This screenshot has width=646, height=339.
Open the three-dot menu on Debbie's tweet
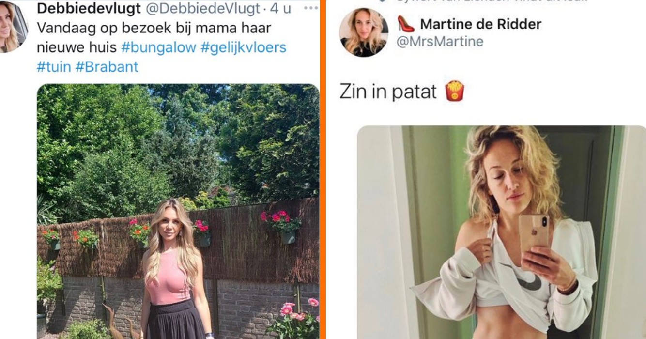point(310,8)
